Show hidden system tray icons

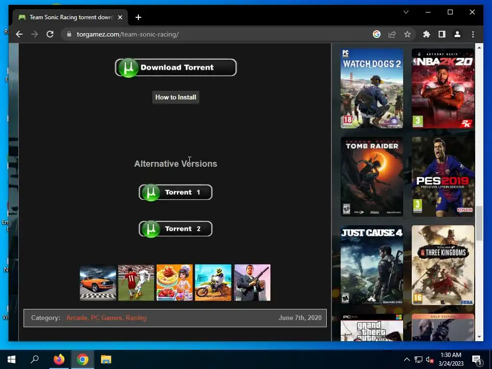[406, 359]
